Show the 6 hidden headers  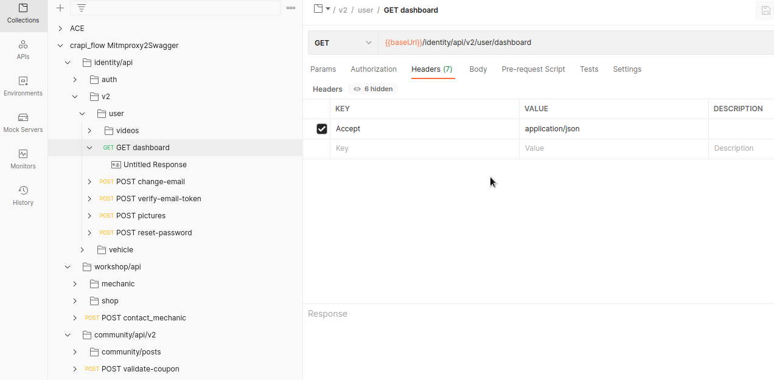[373, 89]
